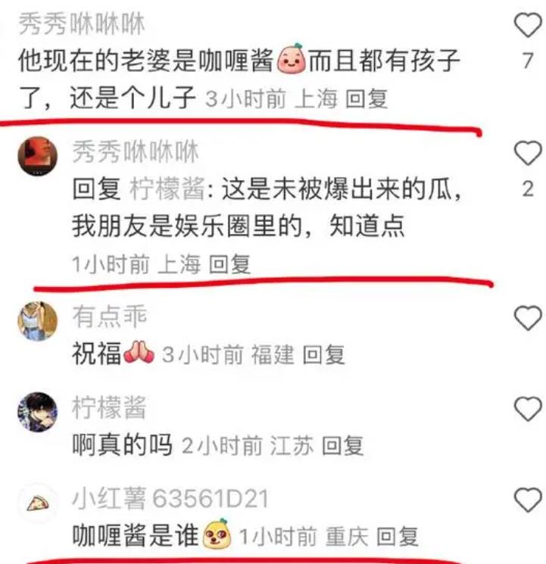Viewport: 546px width, 564px height.
Task: Like 柠檬酱's 啊真的吗 comment
Action: pos(528,409)
